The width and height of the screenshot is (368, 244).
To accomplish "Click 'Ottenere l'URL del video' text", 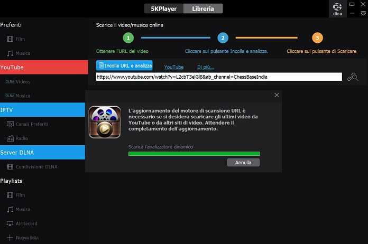I will (122, 51).
